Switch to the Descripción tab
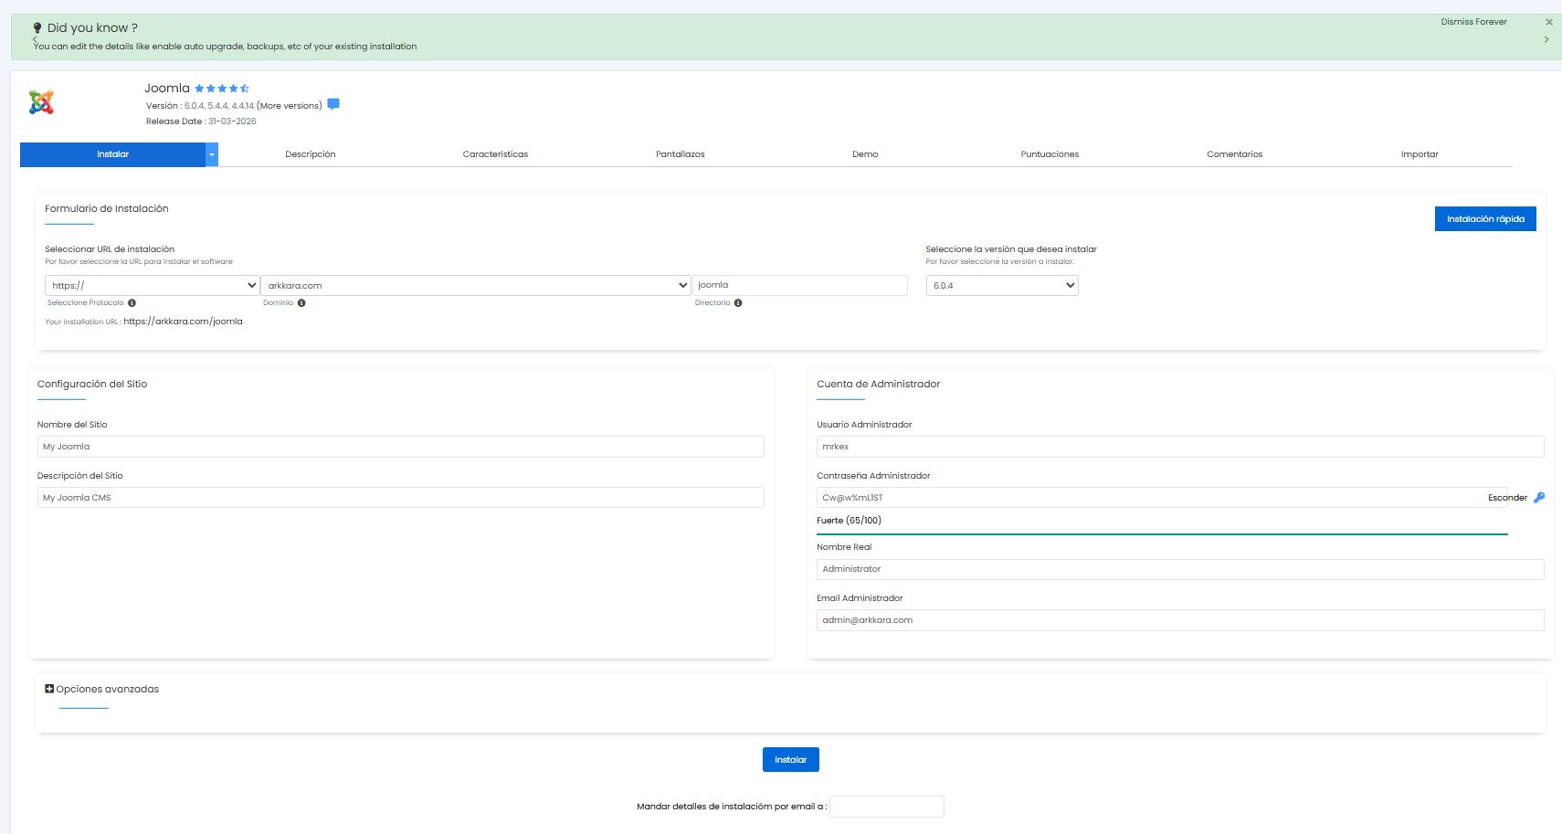Image resolution: width=1562 pixels, height=834 pixels. (x=311, y=154)
